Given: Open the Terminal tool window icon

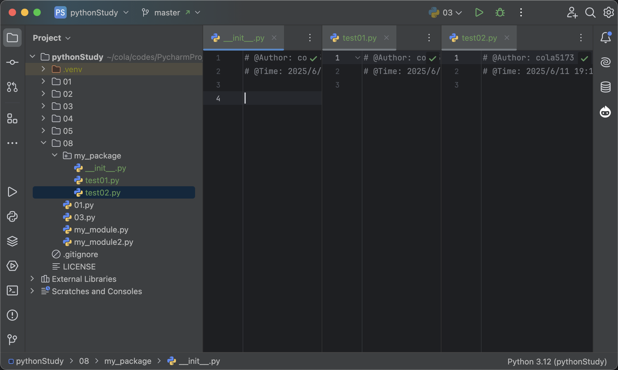Looking at the screenshot, I should (x=12, y=290).
